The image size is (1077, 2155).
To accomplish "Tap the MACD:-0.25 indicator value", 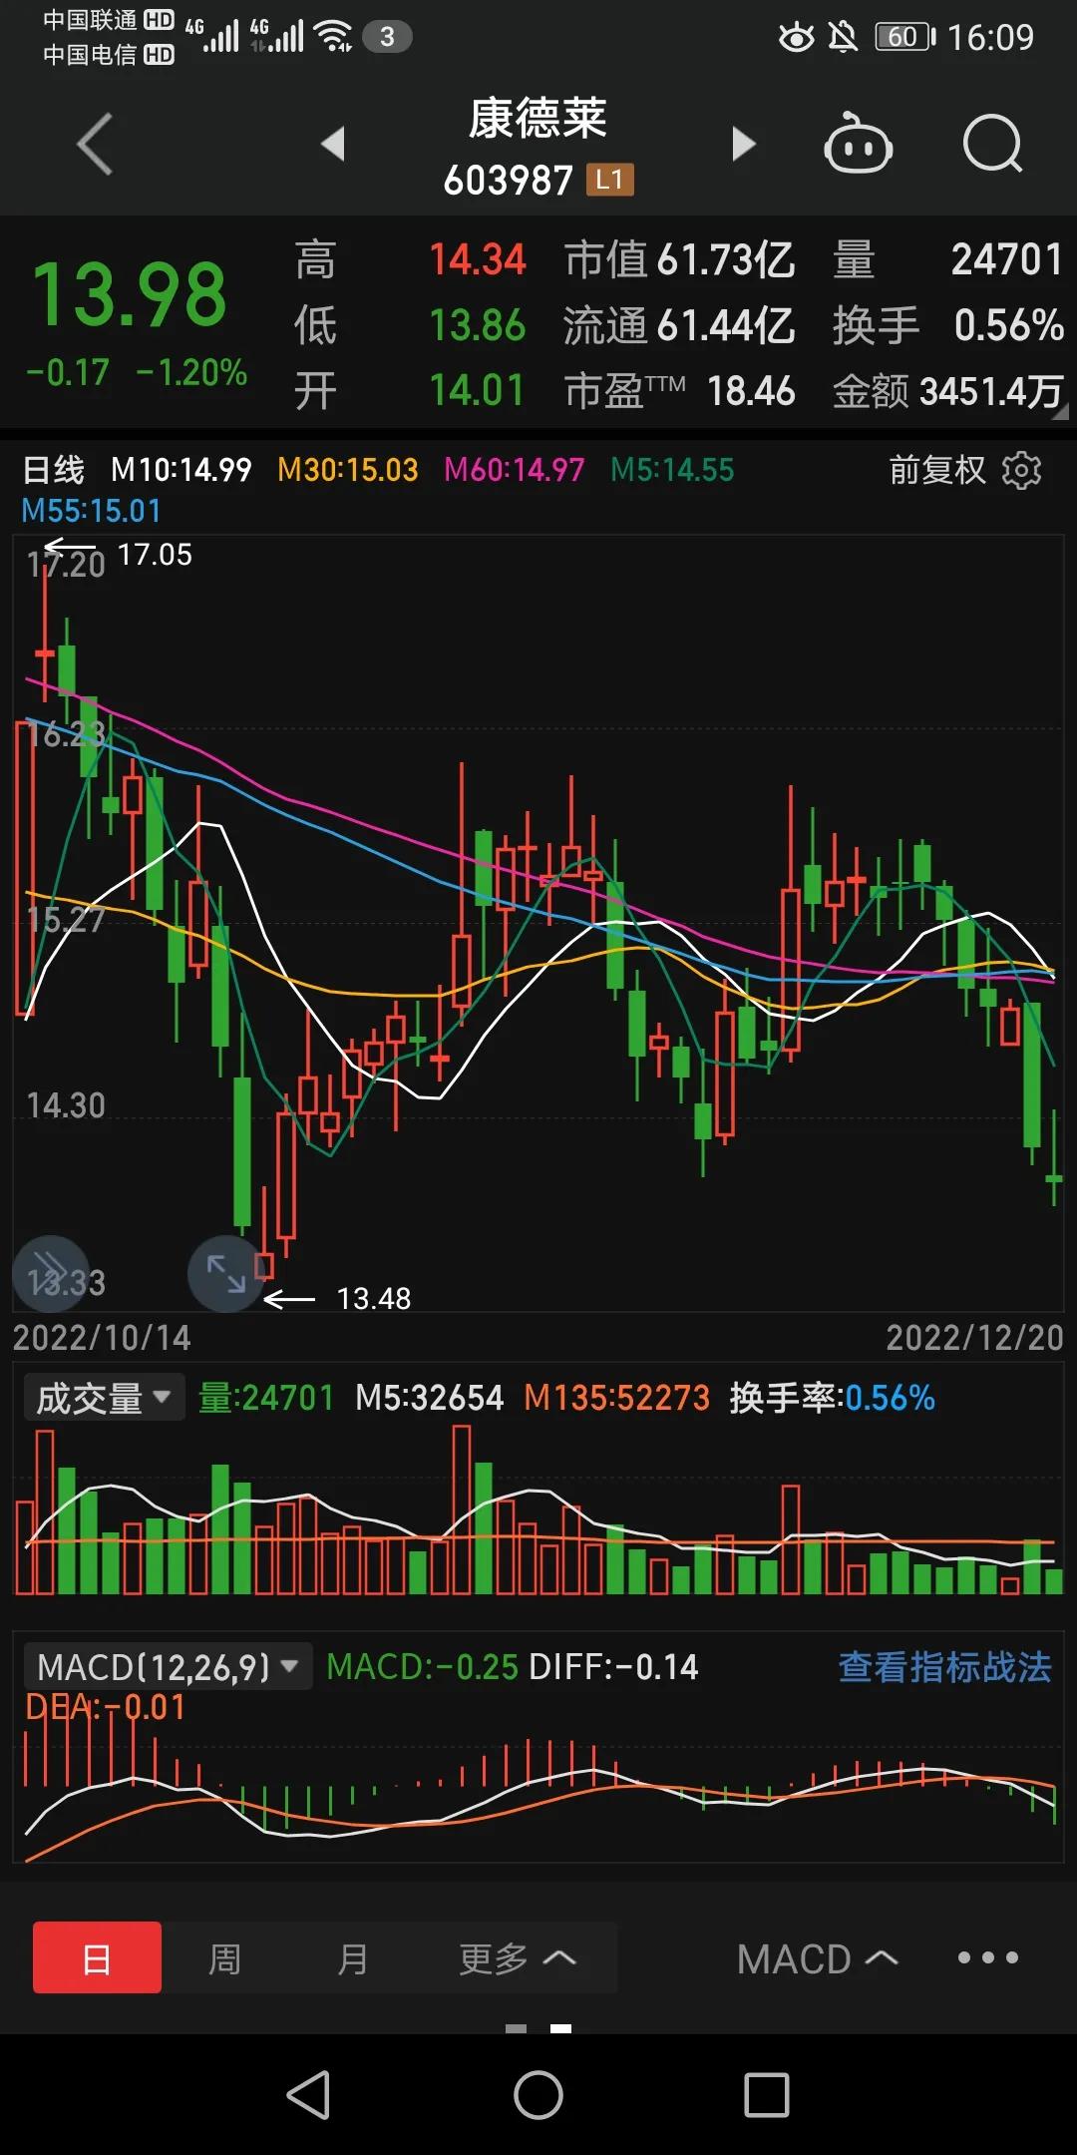I will (422, 1667).
